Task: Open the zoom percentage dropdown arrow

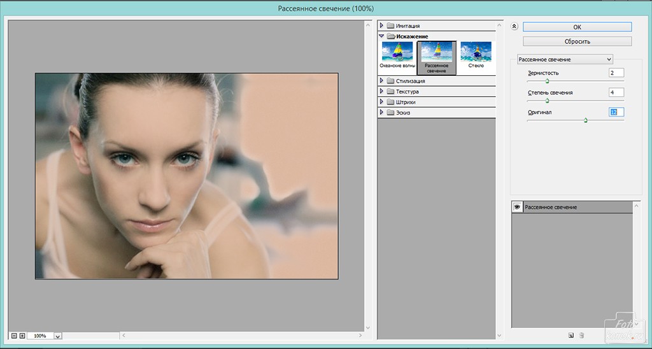Action: [x=58, y=336]
